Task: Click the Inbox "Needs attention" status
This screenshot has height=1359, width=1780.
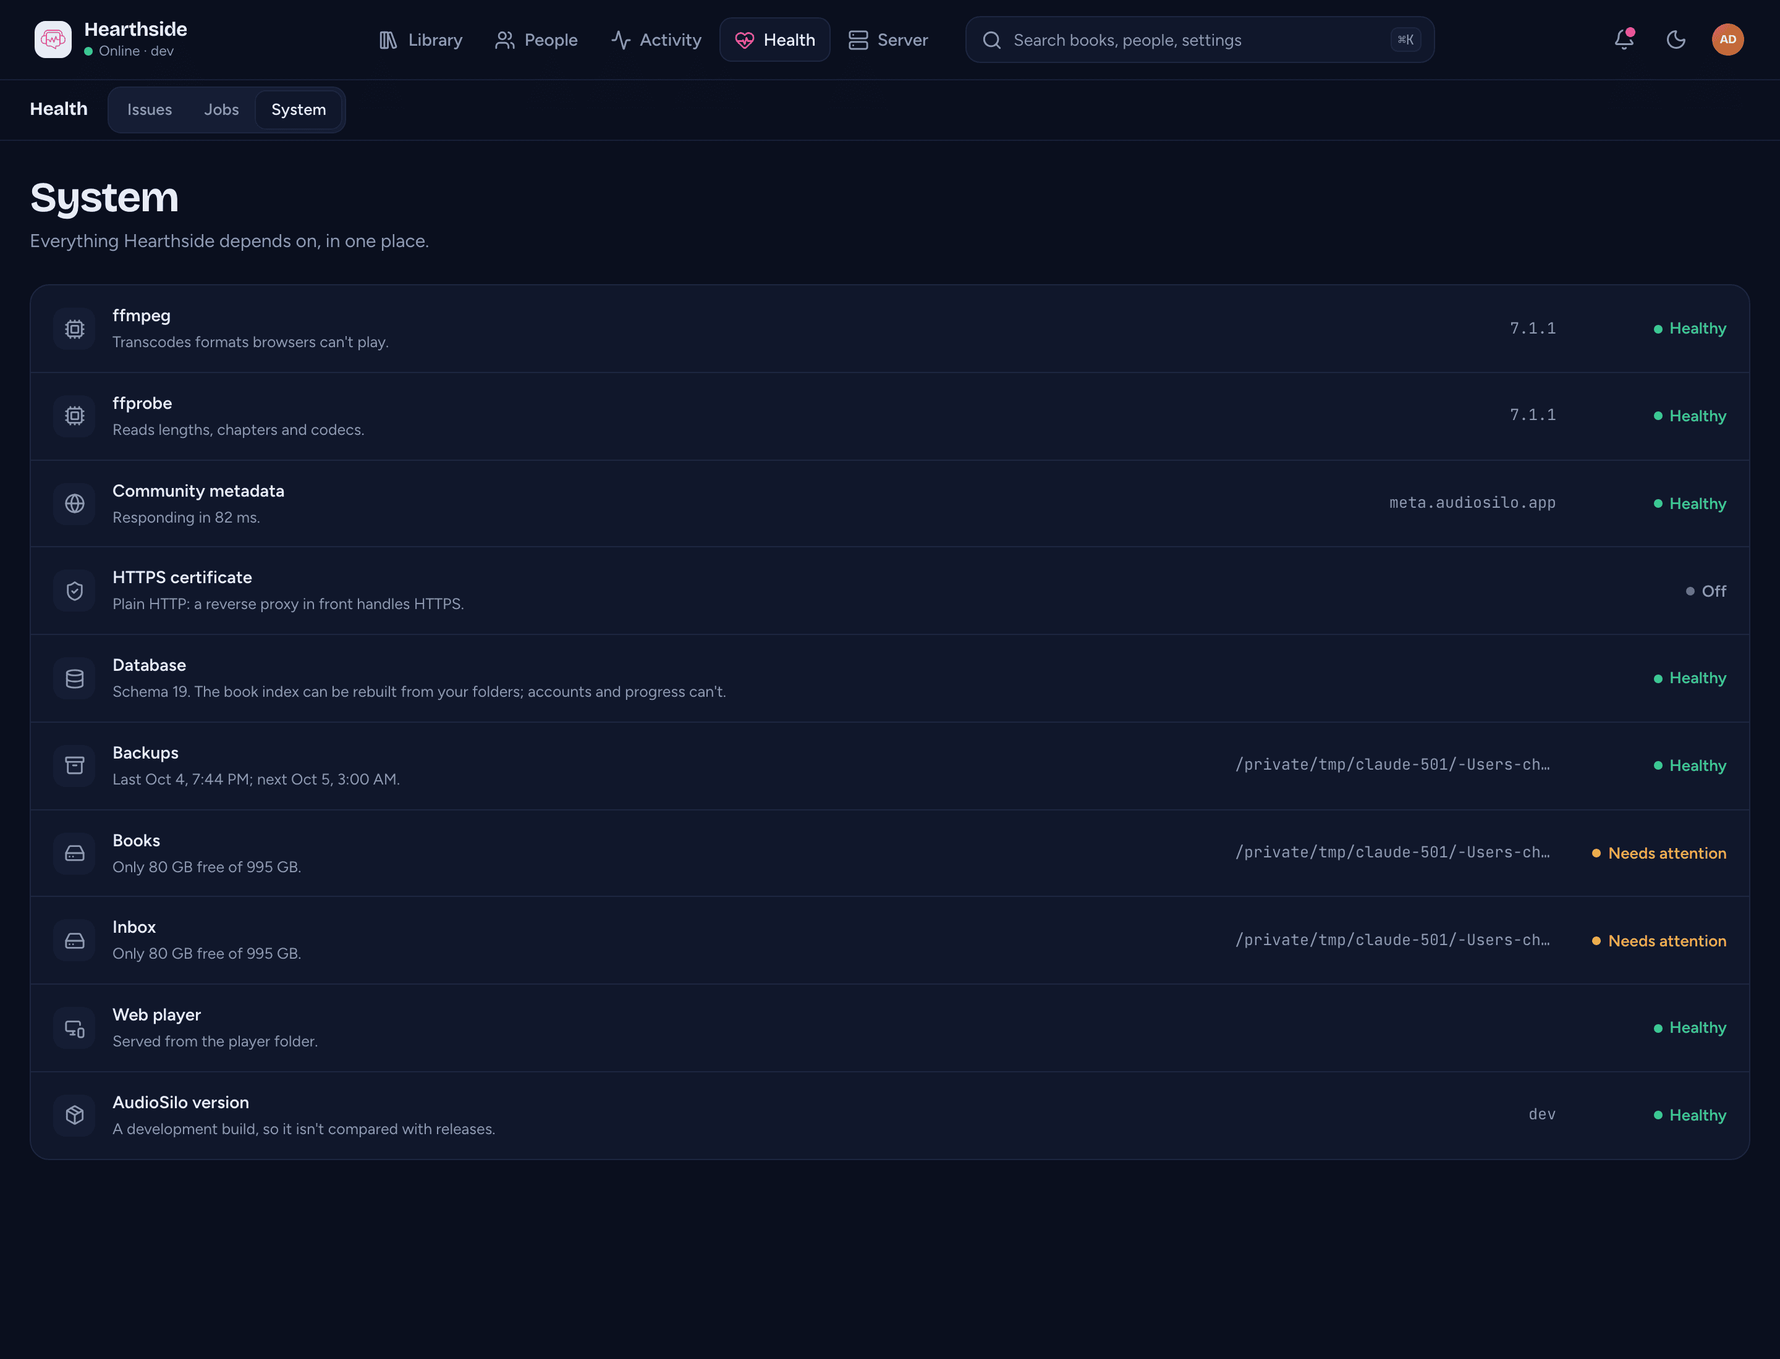Action: [1659, 941]
